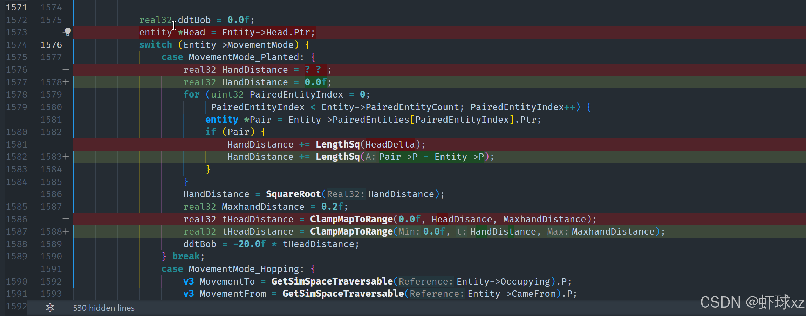Click 'HeadDisance' in the removed ClampMapToRange line
Viewport: 806px width, 316px height.
tap(462, 219)
